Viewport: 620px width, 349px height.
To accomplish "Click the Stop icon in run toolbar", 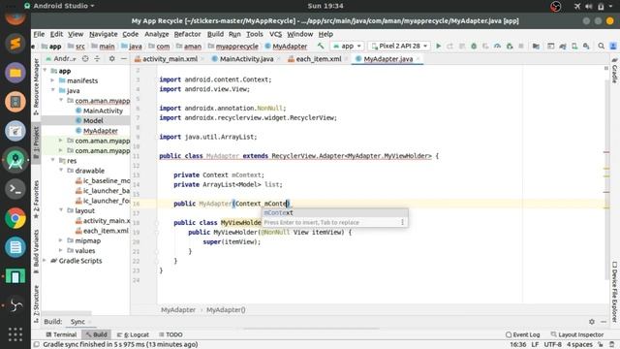I will click(521, 46).
